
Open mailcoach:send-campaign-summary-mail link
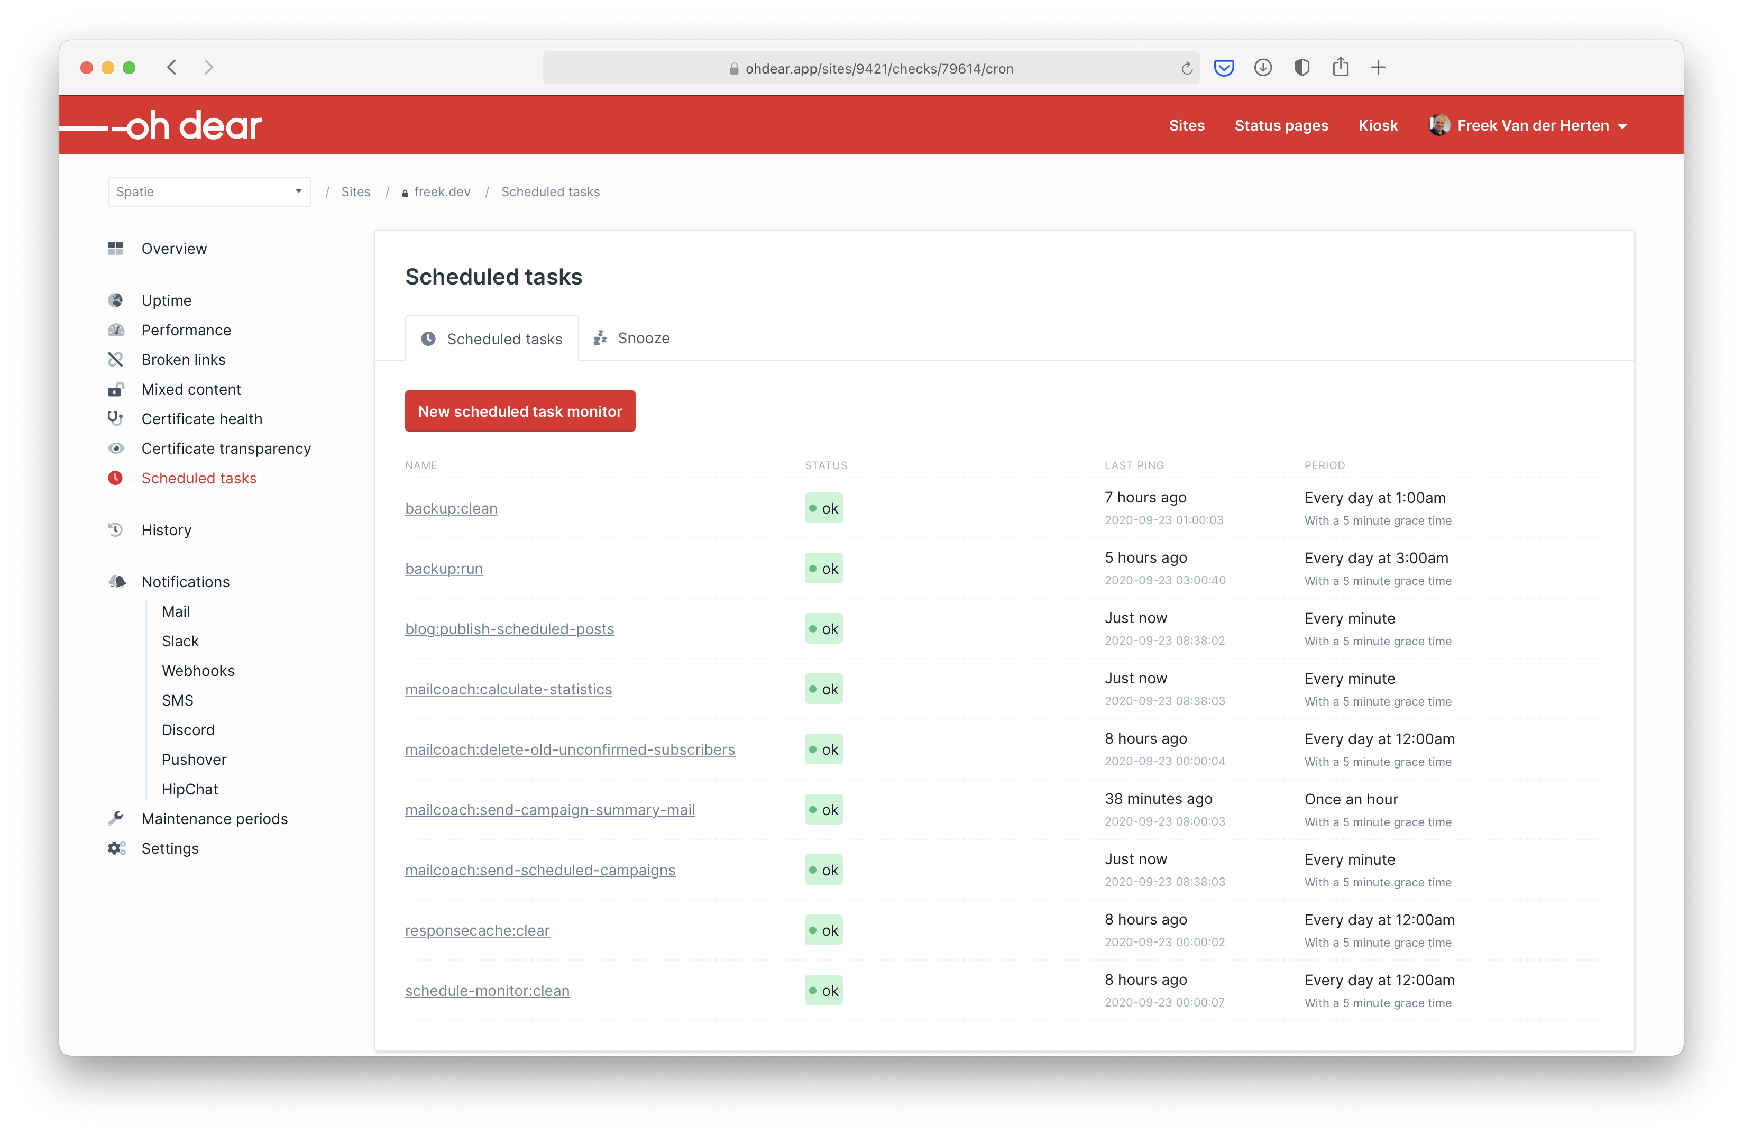pyautogui.click(x=550, y=809)
